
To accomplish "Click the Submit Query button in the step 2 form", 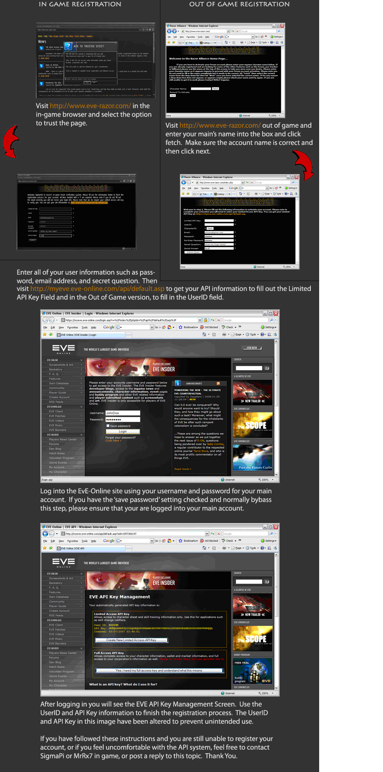I will click(x=193, y=252).
